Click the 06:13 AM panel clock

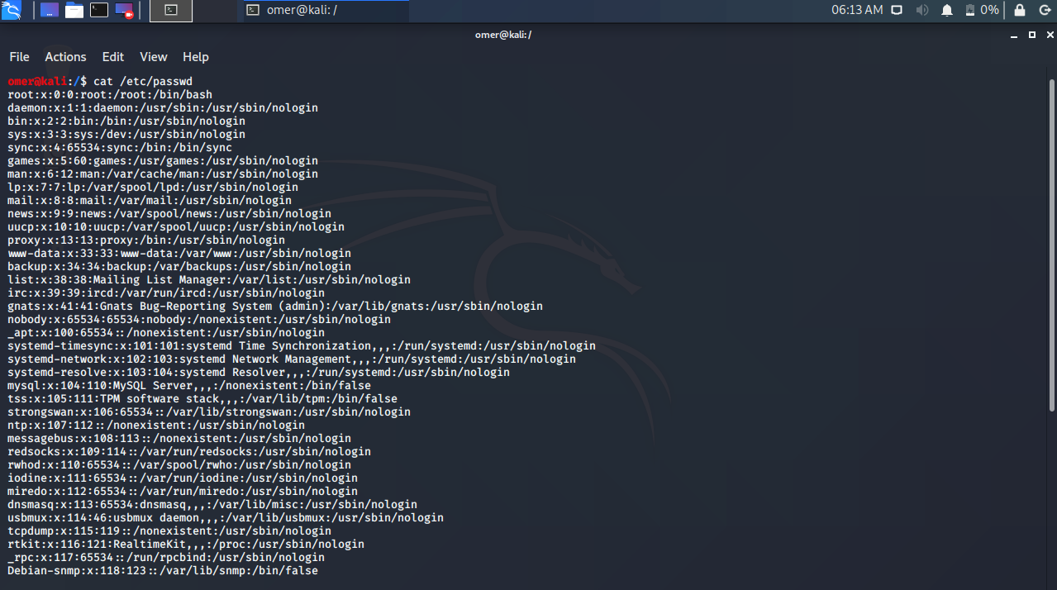(856, 10)
